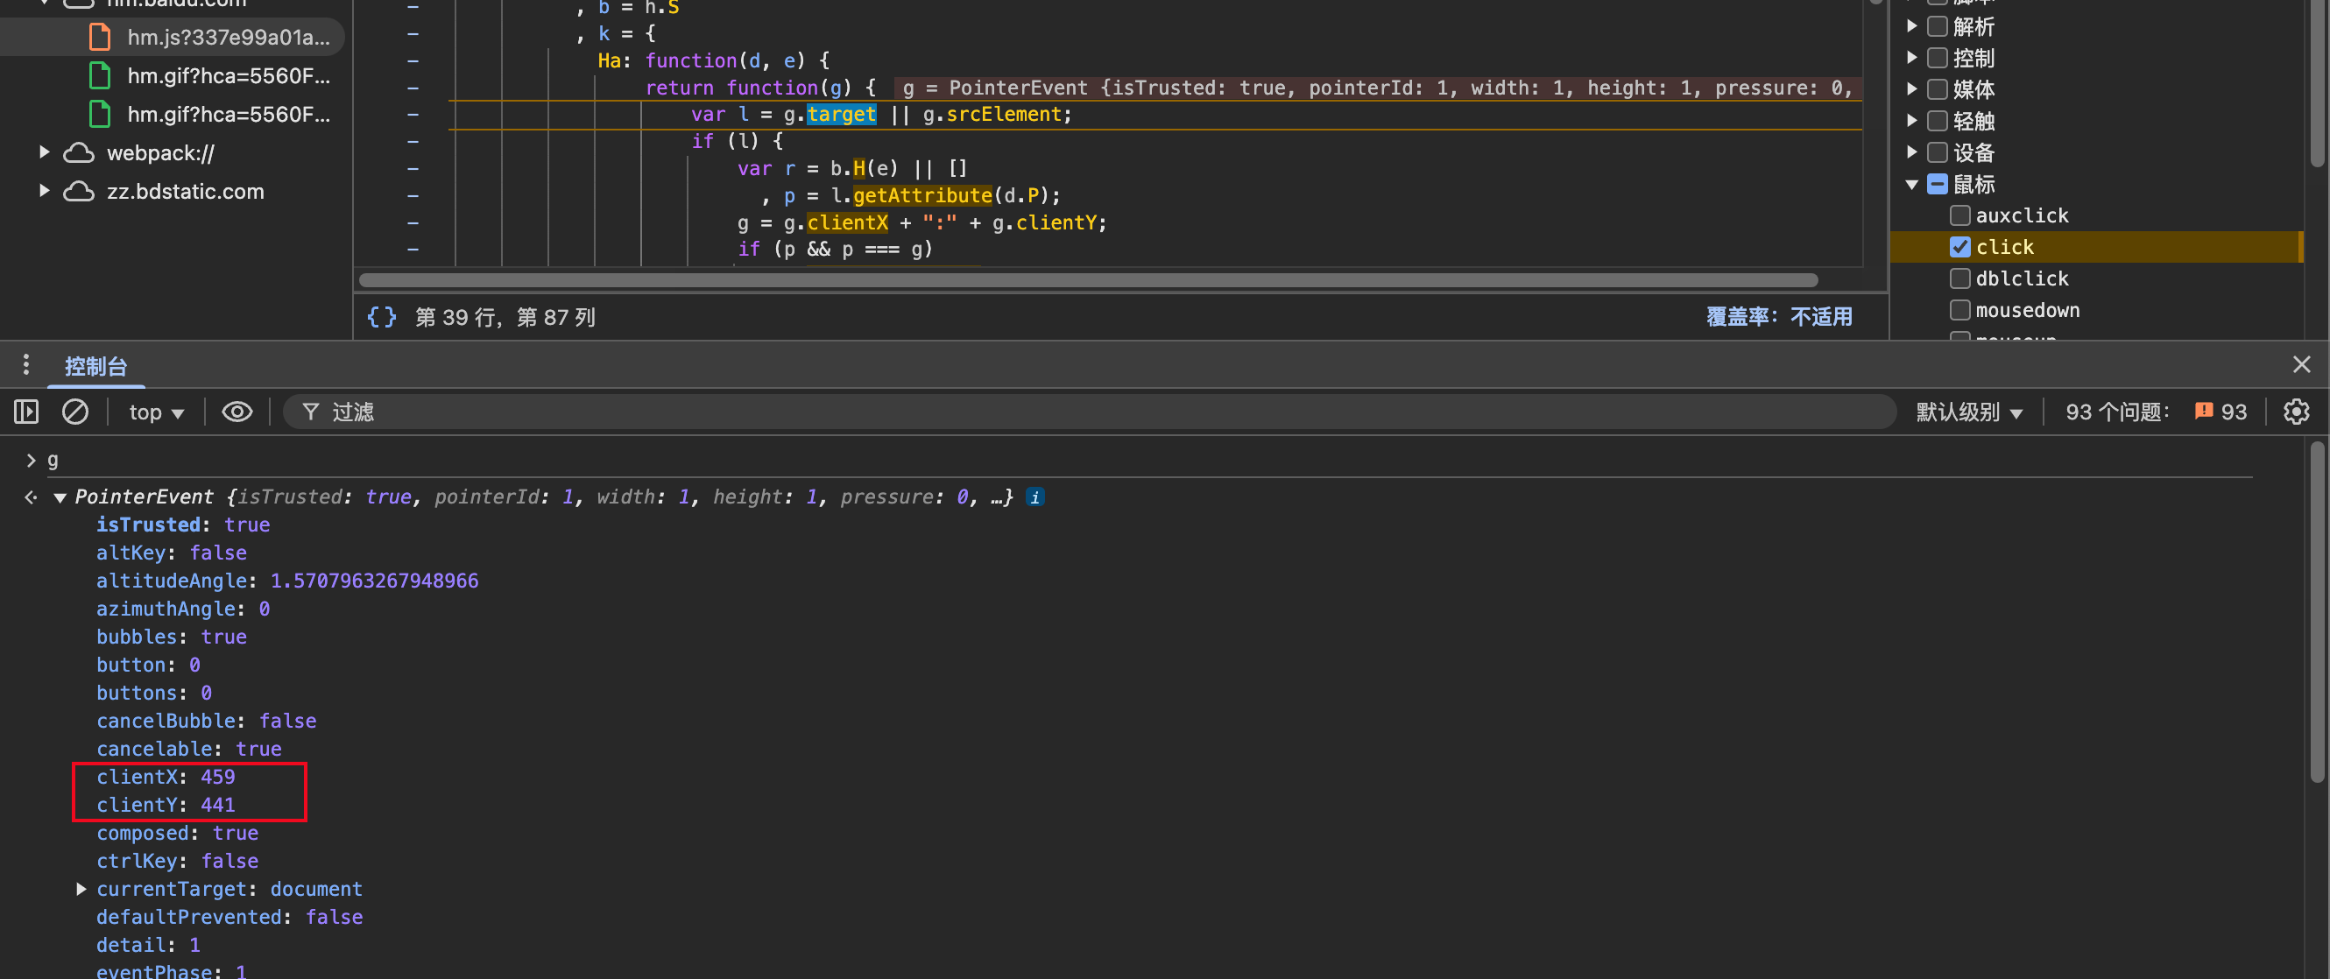Uncheck the click event breakpoint
2330x979 pixels.
tap(1959, 247)
